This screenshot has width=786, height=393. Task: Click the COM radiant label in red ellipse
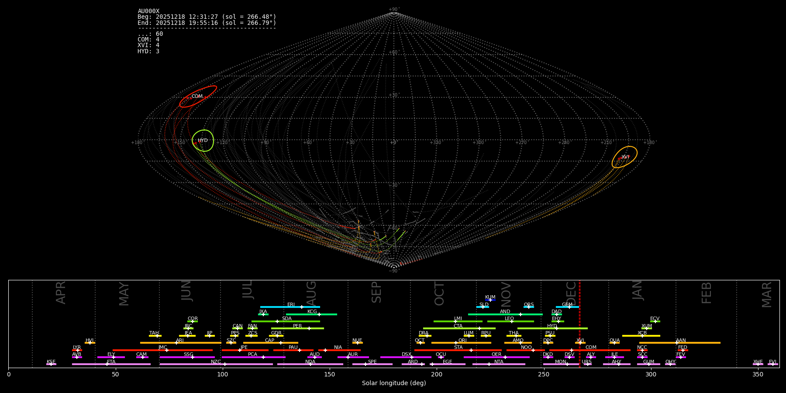197,97
